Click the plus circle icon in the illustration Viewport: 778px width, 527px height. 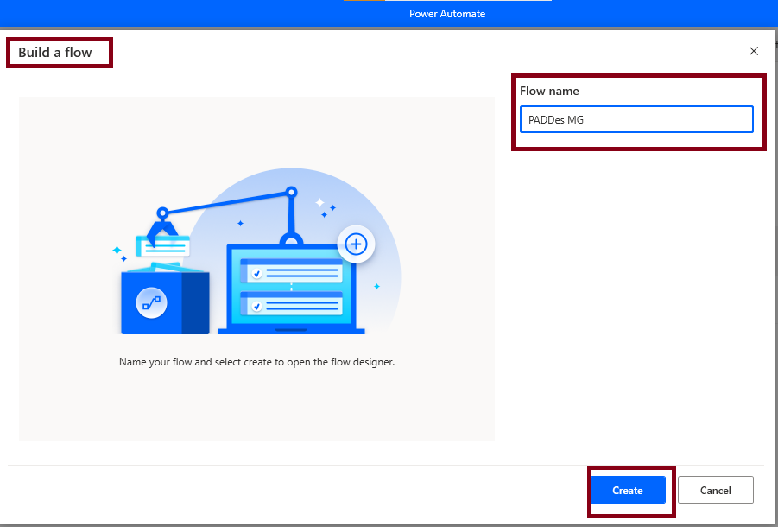click(x=357, y=244)
